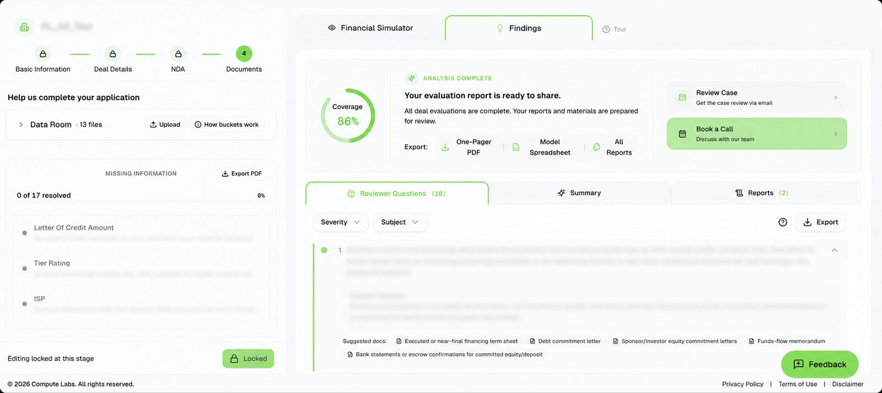This screenshot has height=393, width=882.
Task: Select the ISP missing information item
Action: [x=141, y=304]
